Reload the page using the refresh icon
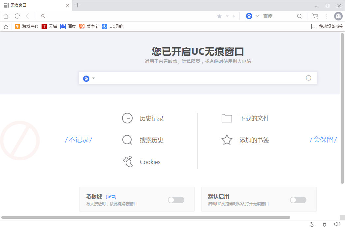This screenshot has height=228, width=345. point(17,16)
